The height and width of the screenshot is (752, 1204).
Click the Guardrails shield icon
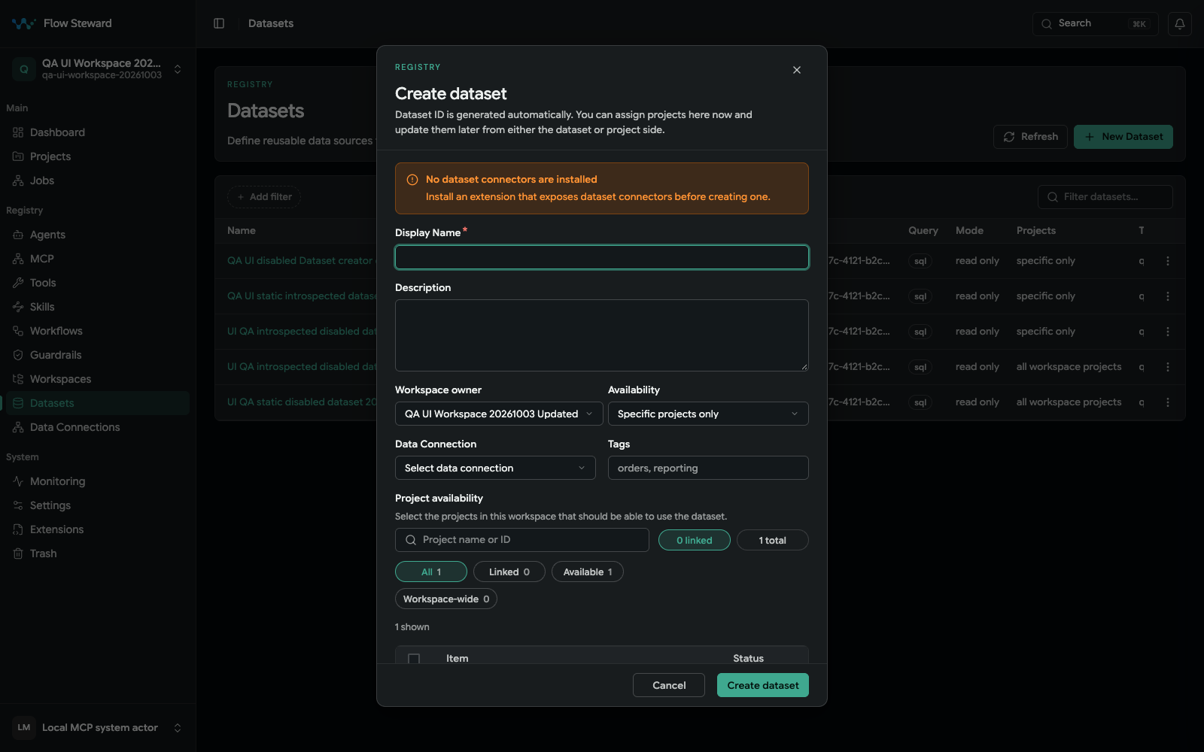(x=18, y=355)
